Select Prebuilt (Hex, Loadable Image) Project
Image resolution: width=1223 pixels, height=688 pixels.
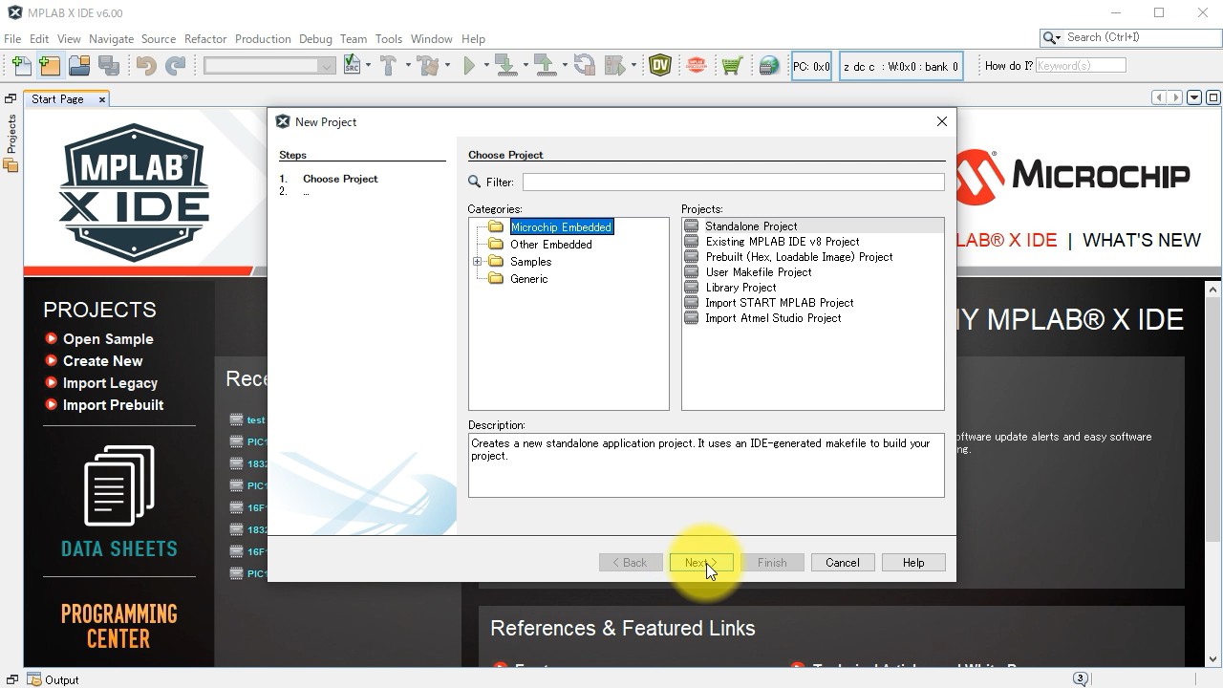click(x=799, y=257)
